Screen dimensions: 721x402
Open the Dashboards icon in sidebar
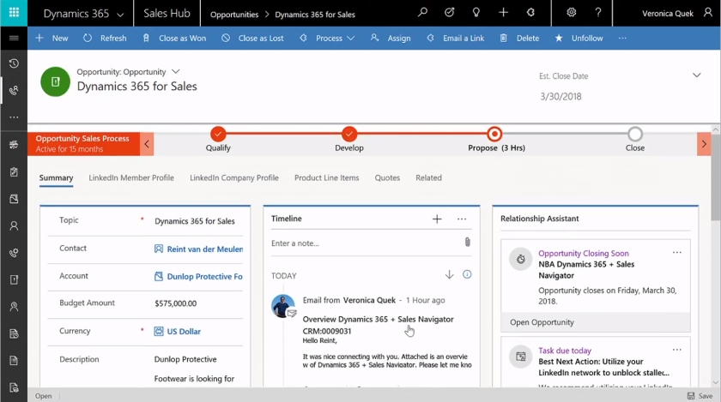point(14,145)
